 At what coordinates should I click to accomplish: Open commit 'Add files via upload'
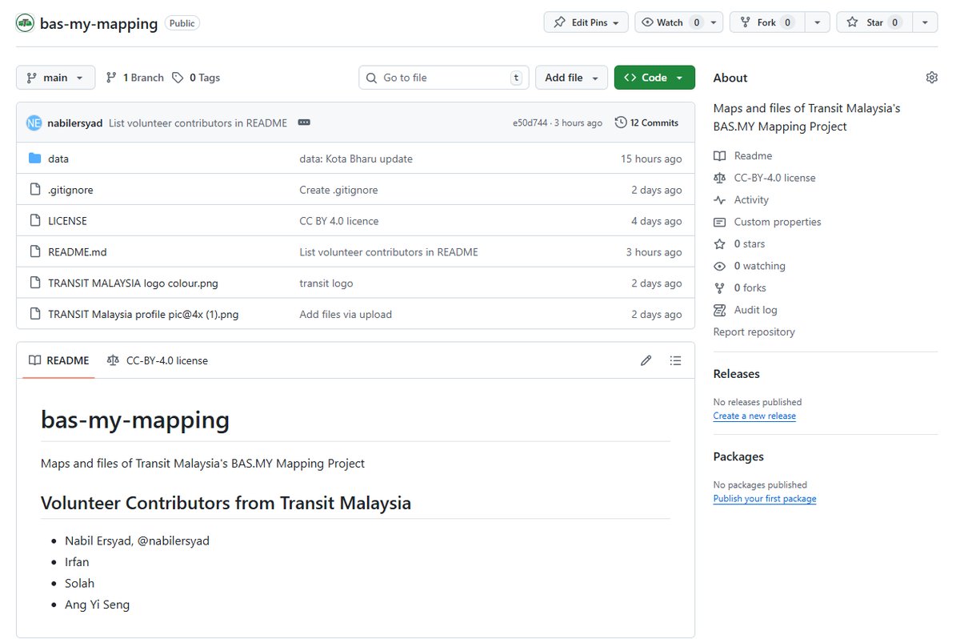(x=346, y=315)
